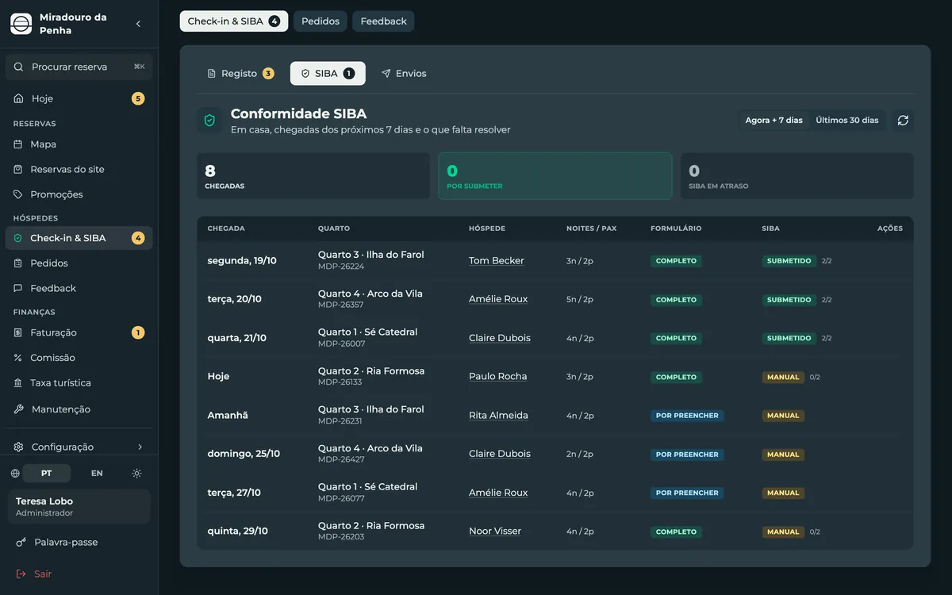Click the Palavra-passe button
952x595 pixels.
click(x=79, y=543)
